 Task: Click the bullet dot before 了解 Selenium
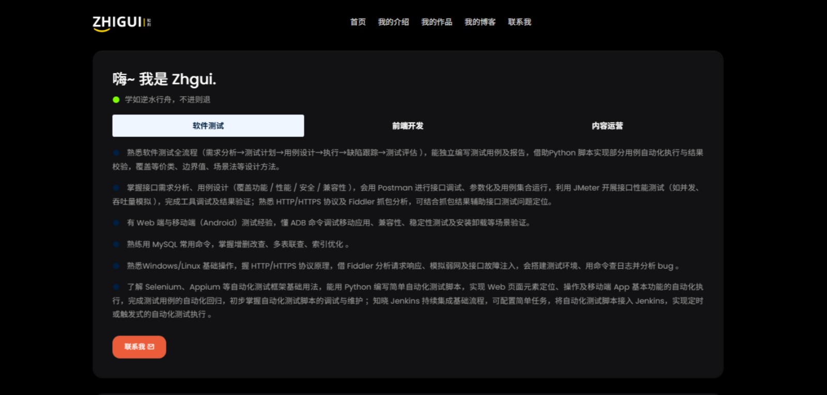click(116, 287)
